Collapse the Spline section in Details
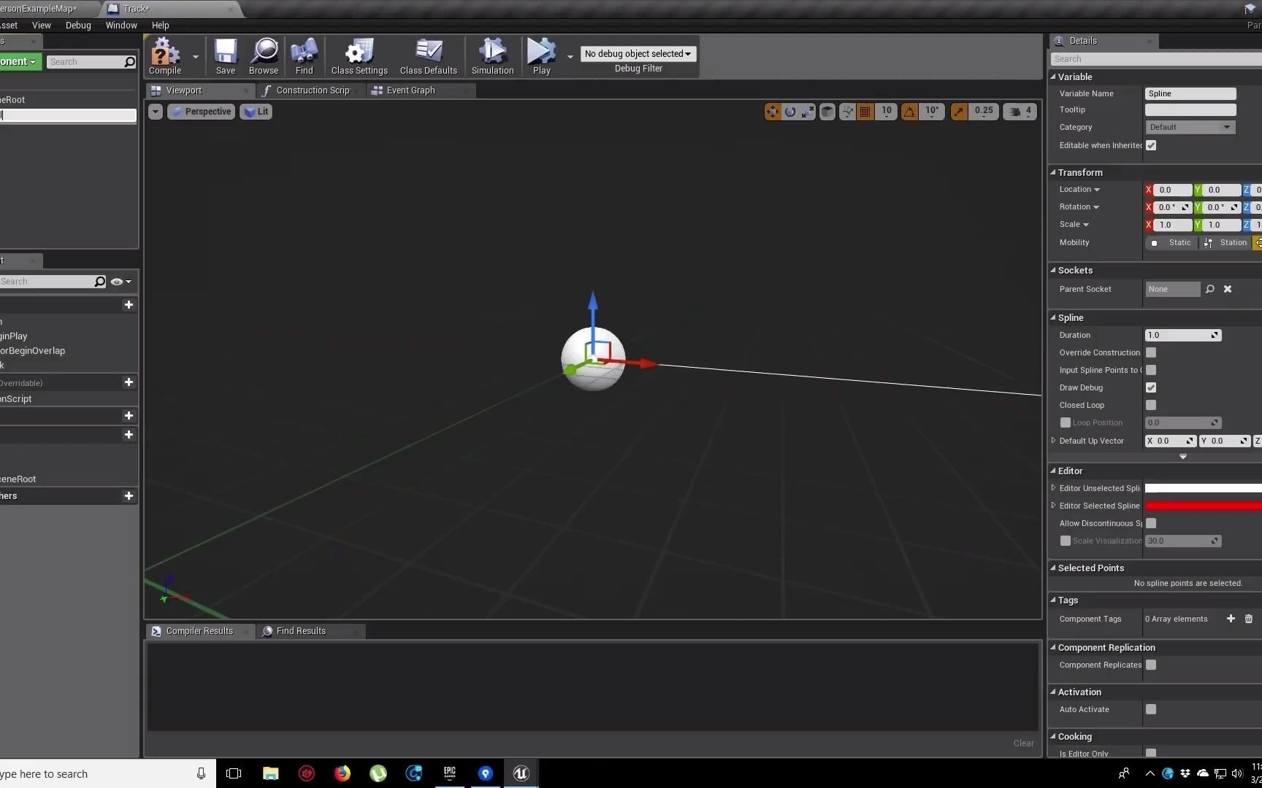Viewport: 1262px width, 788px height. point(1054,317)
